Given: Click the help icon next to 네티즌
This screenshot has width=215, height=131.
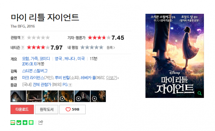Looking at the screenshot, I should [23, 47].
